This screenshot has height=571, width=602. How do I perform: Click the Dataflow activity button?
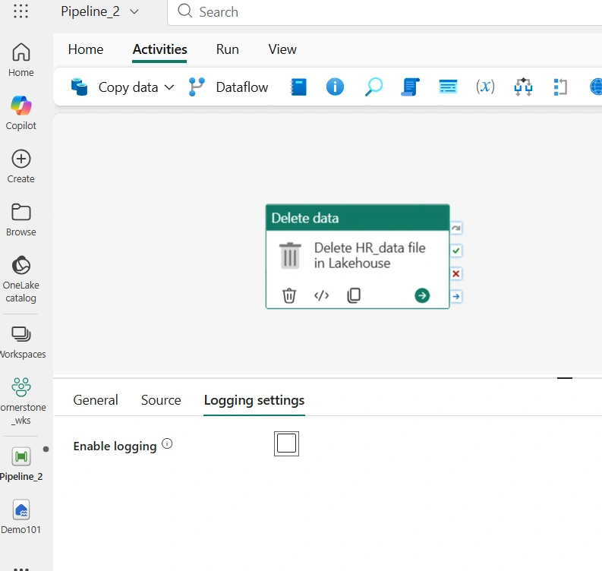pos(229,87)
